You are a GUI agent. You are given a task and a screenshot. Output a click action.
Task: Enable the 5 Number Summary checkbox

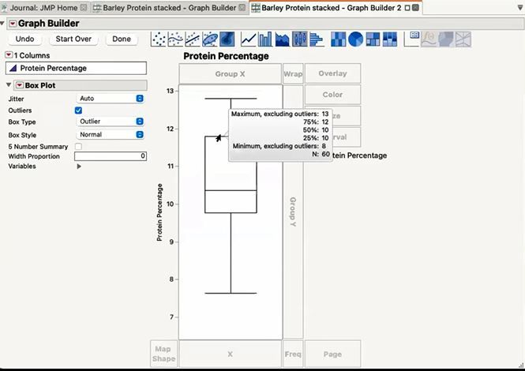(x=78, y=146)
